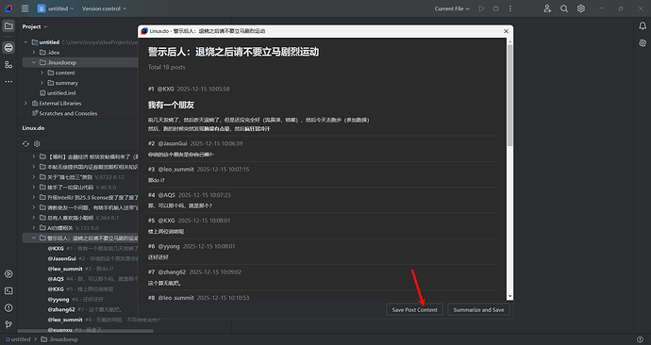Viewport: 651px width, 345px height.
Task: Open the Structure tool window icon
Action: tap(8, 65)
